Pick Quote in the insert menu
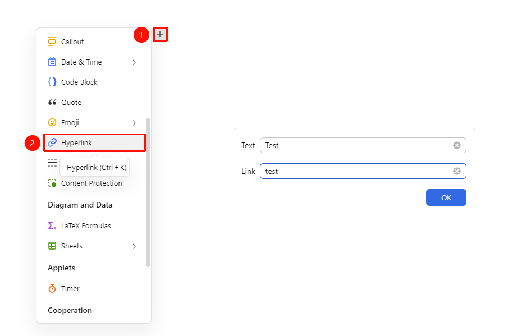Screen dimensions: 522x336 click(94, 103)
